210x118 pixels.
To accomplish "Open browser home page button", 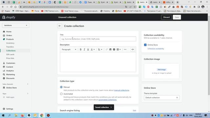I will [15, 7].
